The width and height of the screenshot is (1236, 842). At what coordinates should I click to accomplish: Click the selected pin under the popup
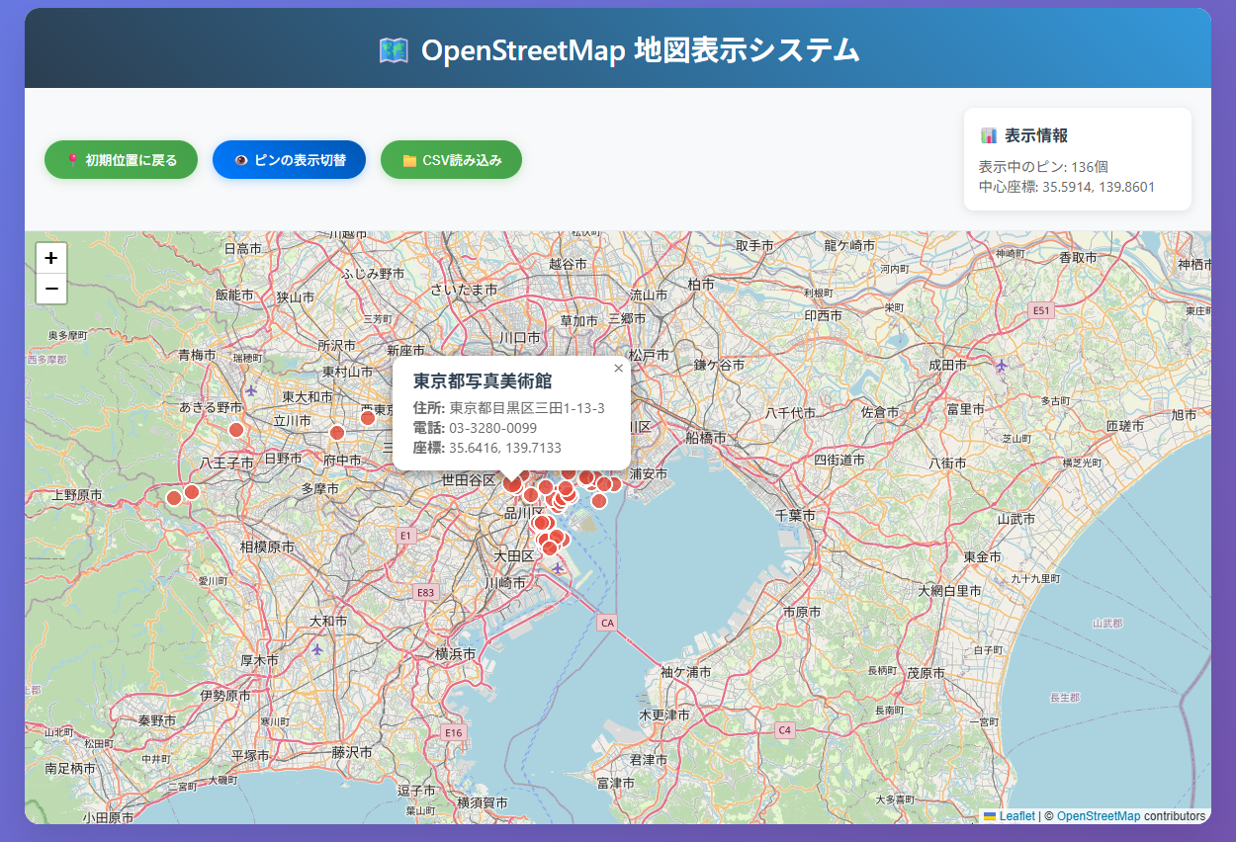pos(511,483)
